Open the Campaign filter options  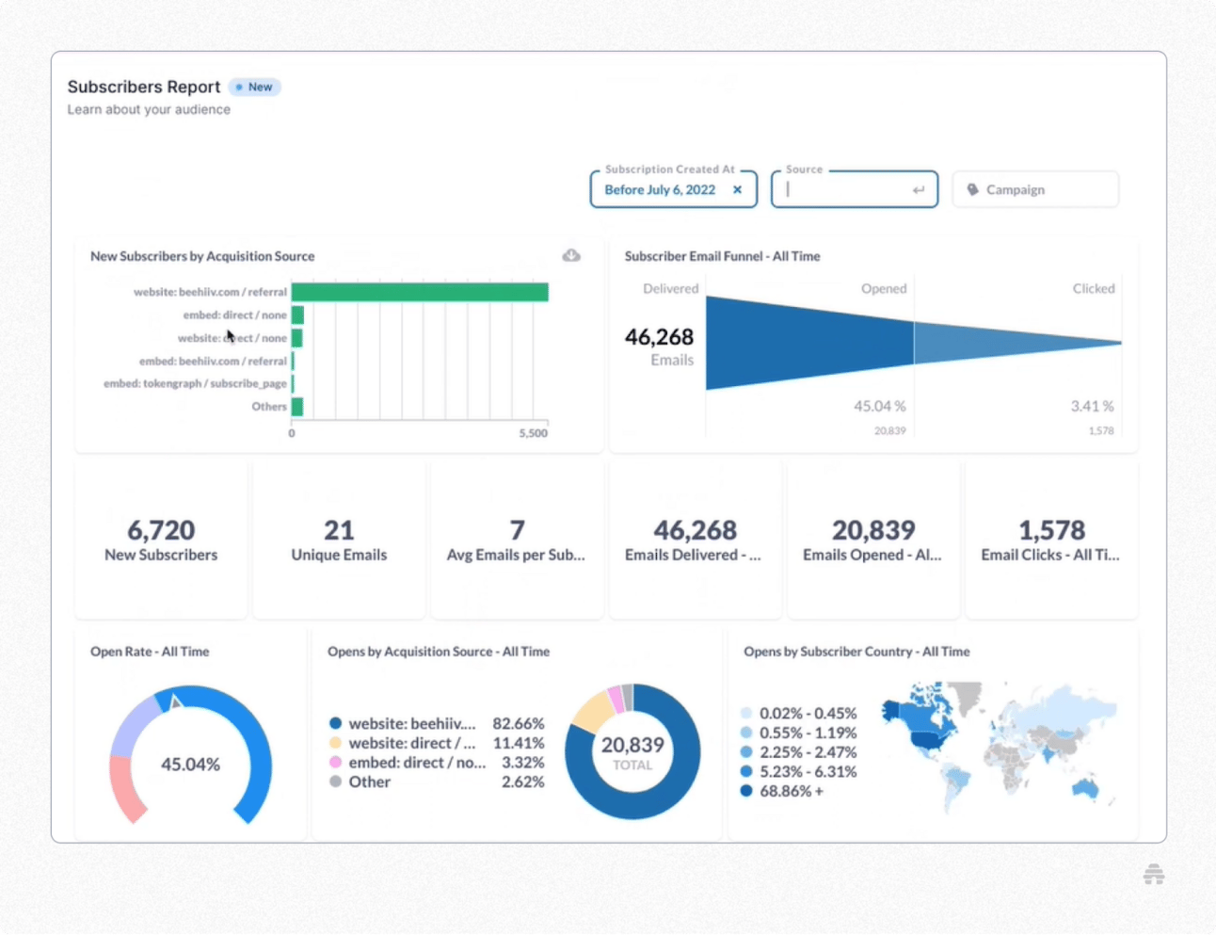pyautogui.click(x=1035, y=189)
